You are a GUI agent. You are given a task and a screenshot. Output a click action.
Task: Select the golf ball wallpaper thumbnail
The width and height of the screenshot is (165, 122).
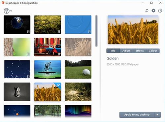[78, 69]
